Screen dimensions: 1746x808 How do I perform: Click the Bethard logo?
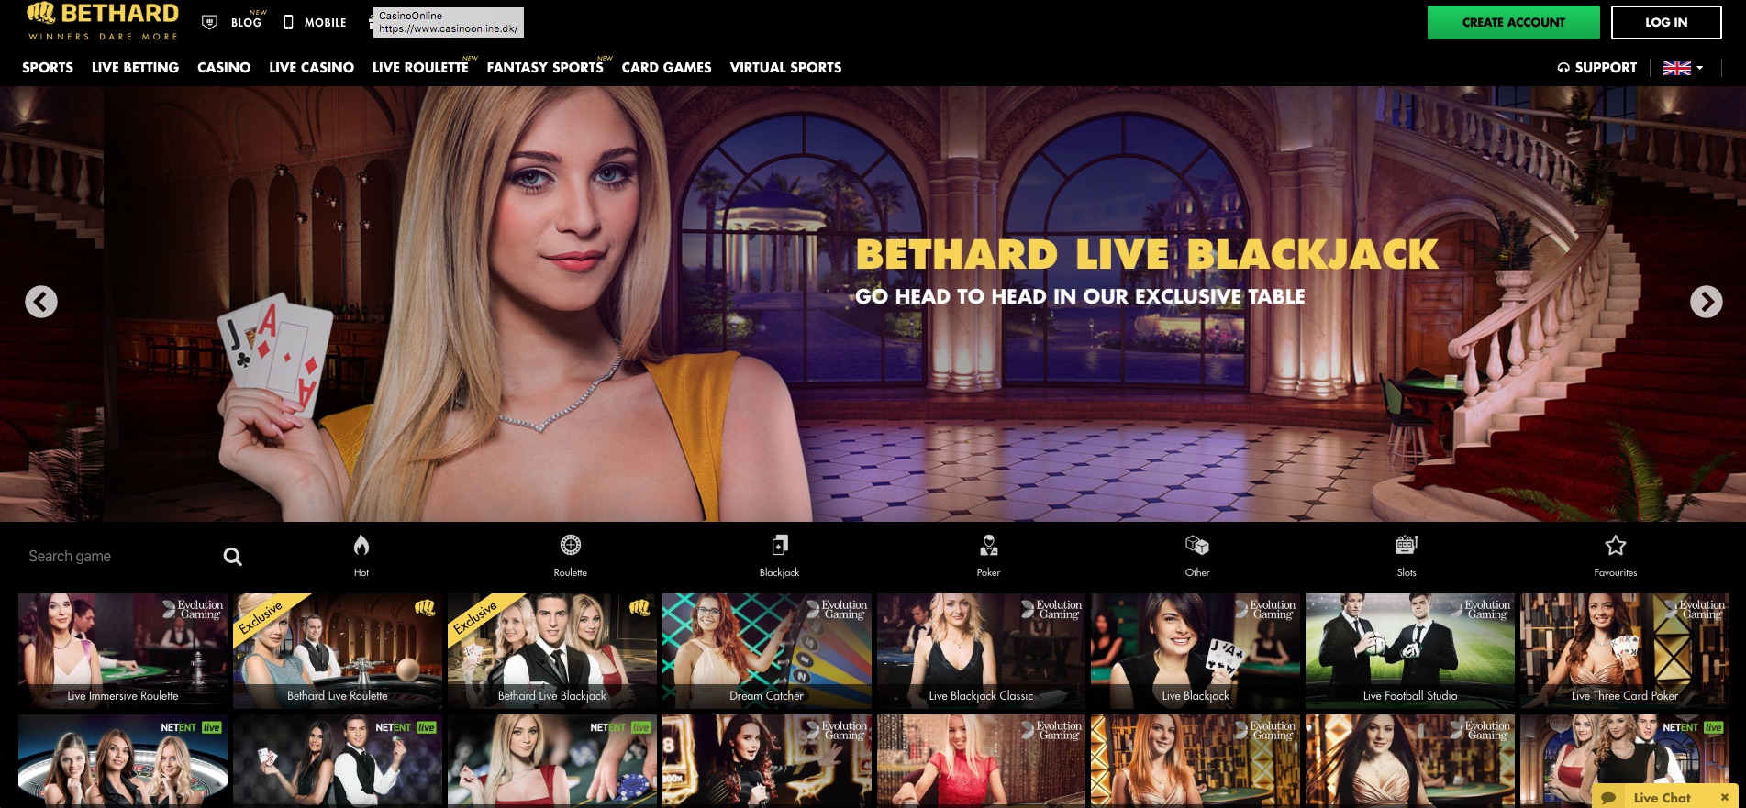[103, 22]
